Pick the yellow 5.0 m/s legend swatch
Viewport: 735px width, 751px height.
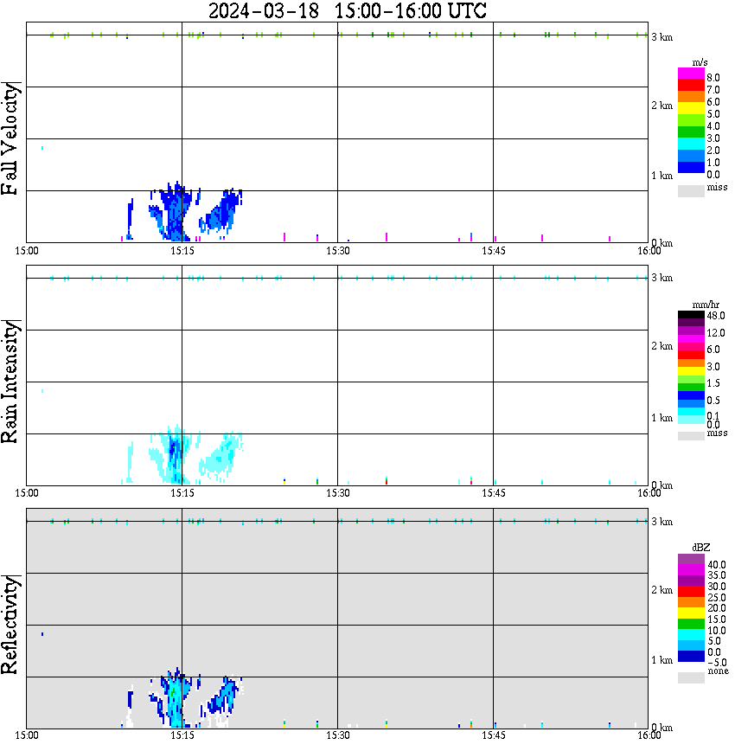[691, 109]
